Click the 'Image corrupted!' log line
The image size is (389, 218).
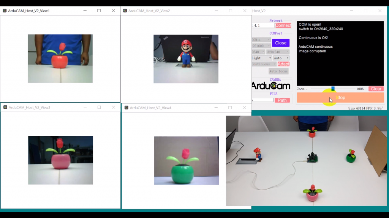[x=312, y=51]
